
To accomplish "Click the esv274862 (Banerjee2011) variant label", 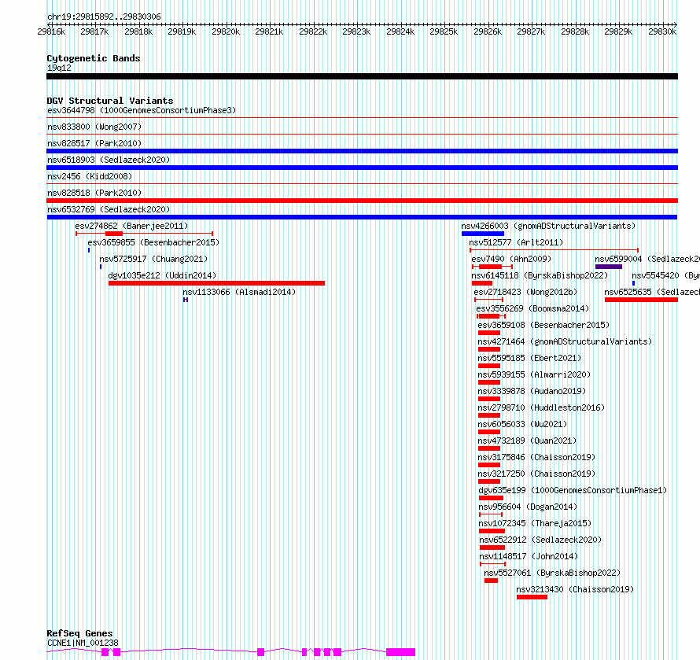I will coord(131,226).
